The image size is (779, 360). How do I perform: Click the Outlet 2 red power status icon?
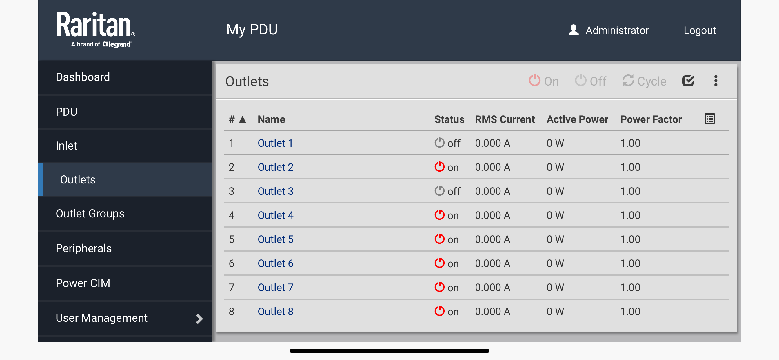tap(439, 167)
